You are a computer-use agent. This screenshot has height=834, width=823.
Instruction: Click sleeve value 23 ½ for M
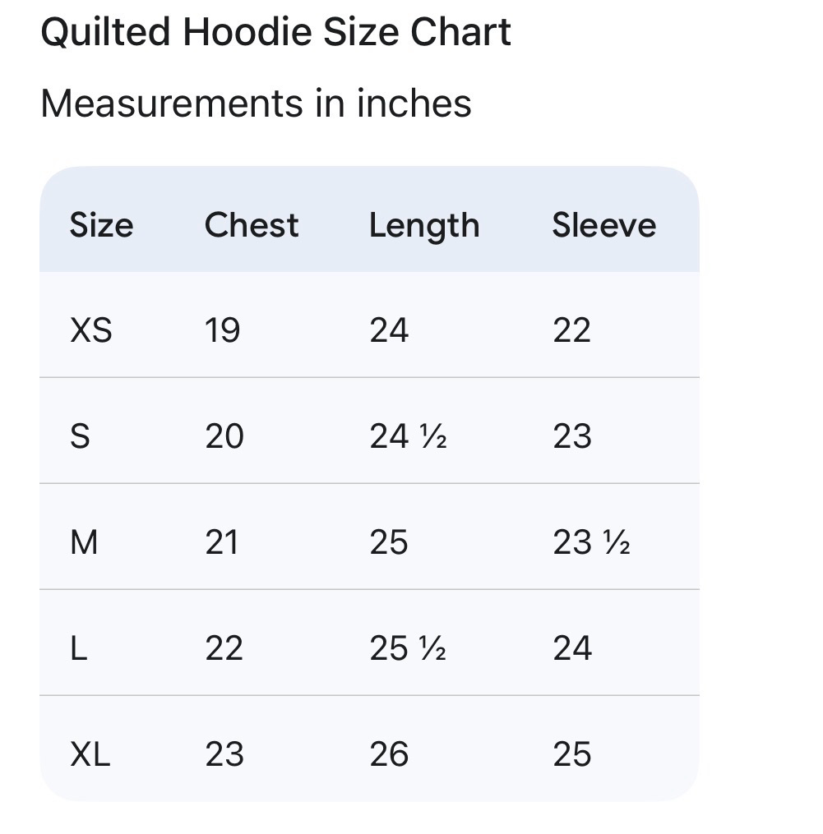tap(591, 542)
